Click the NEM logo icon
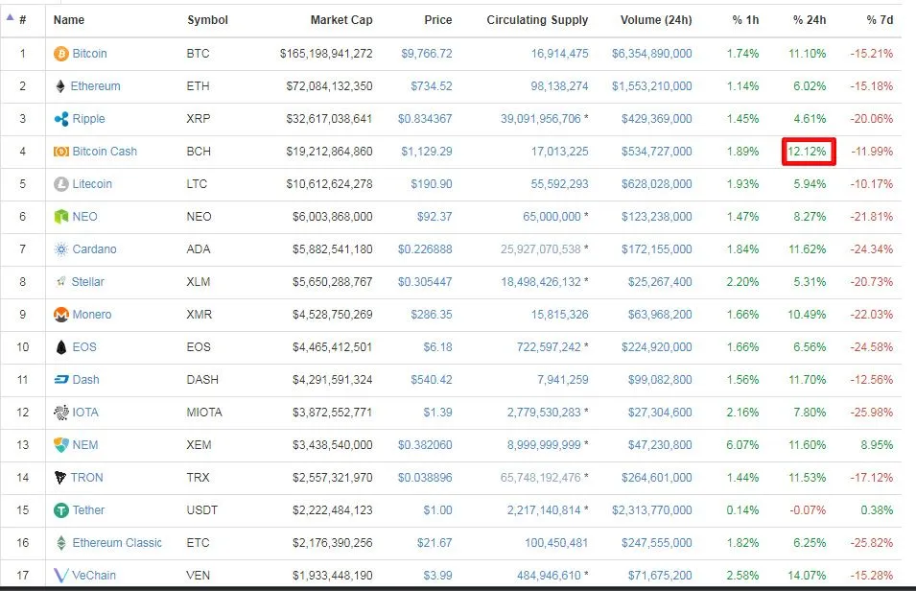The image size is (916, 591). click(x=60, y=445)
